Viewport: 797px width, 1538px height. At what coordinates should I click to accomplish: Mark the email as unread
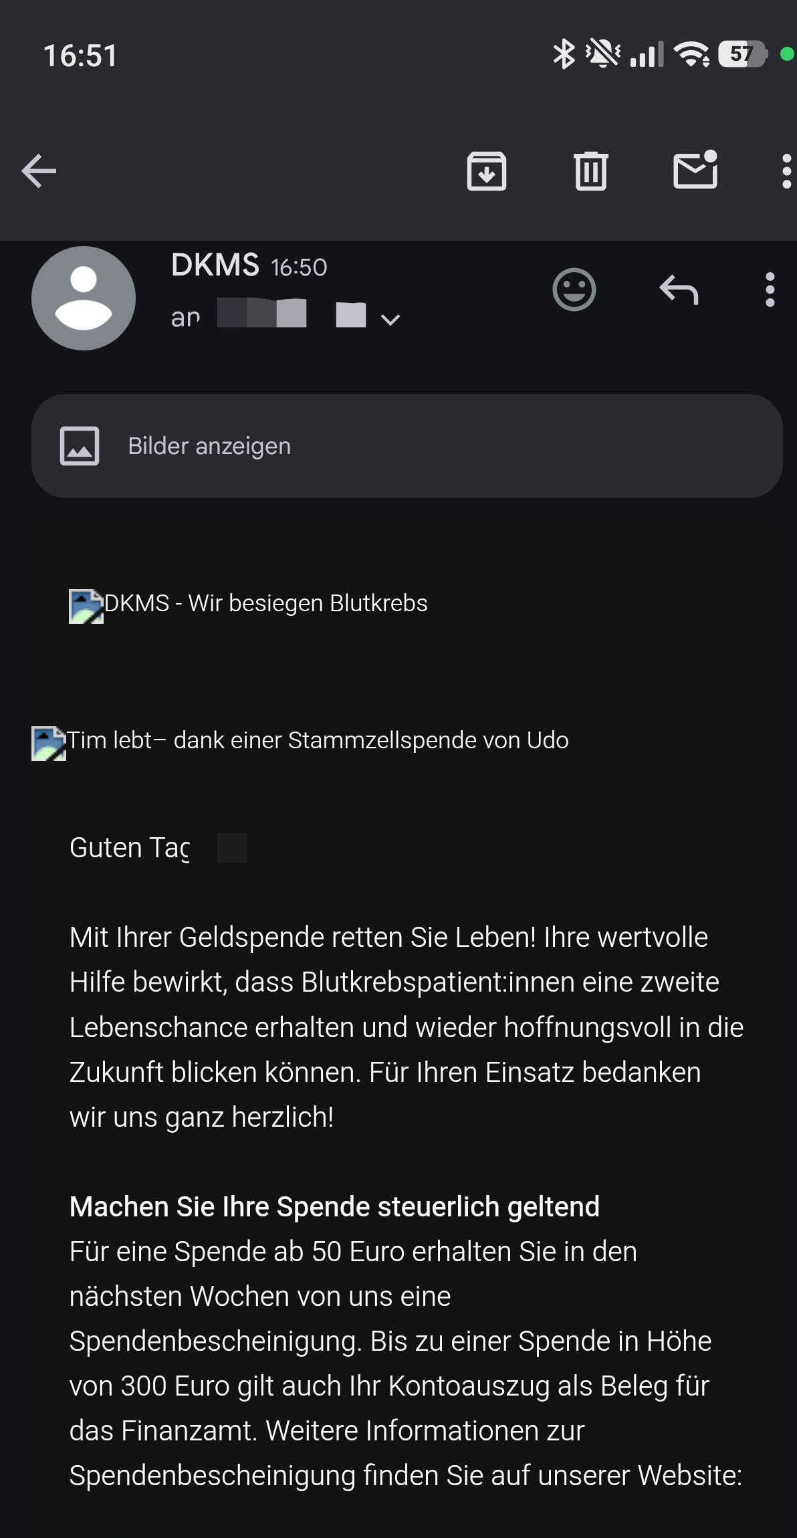[695, 170]
